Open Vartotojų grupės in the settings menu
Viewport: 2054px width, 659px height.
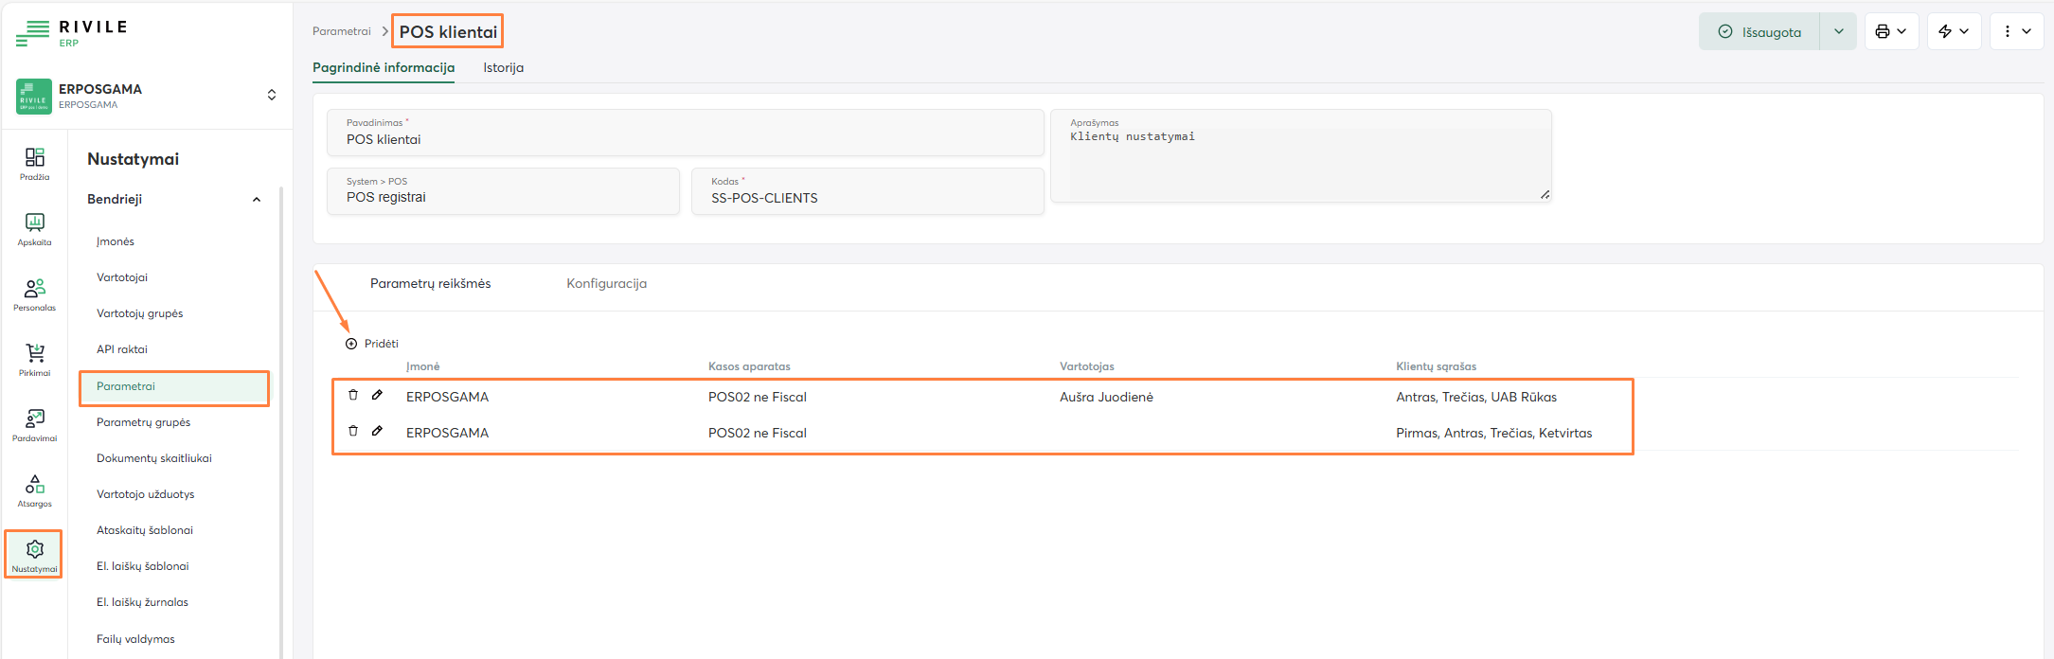point(140,313)
